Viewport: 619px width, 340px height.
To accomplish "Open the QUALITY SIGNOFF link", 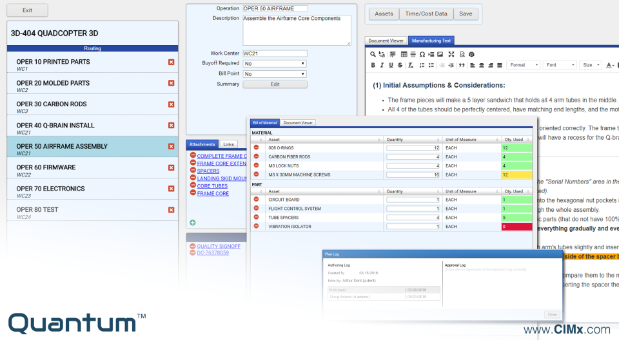I will (219, 246).
